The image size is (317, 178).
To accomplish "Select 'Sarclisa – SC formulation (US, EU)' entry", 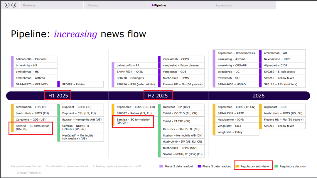I will click(x=34, y=127).
